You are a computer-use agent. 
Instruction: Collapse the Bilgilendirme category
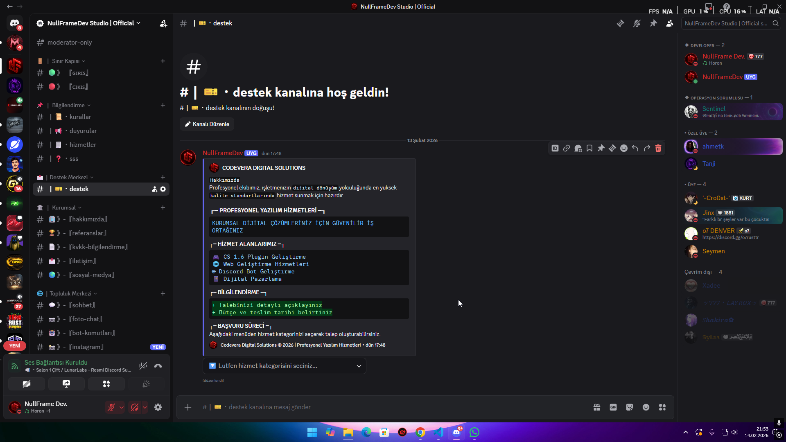pyautogui.click(x=68, y=105)
